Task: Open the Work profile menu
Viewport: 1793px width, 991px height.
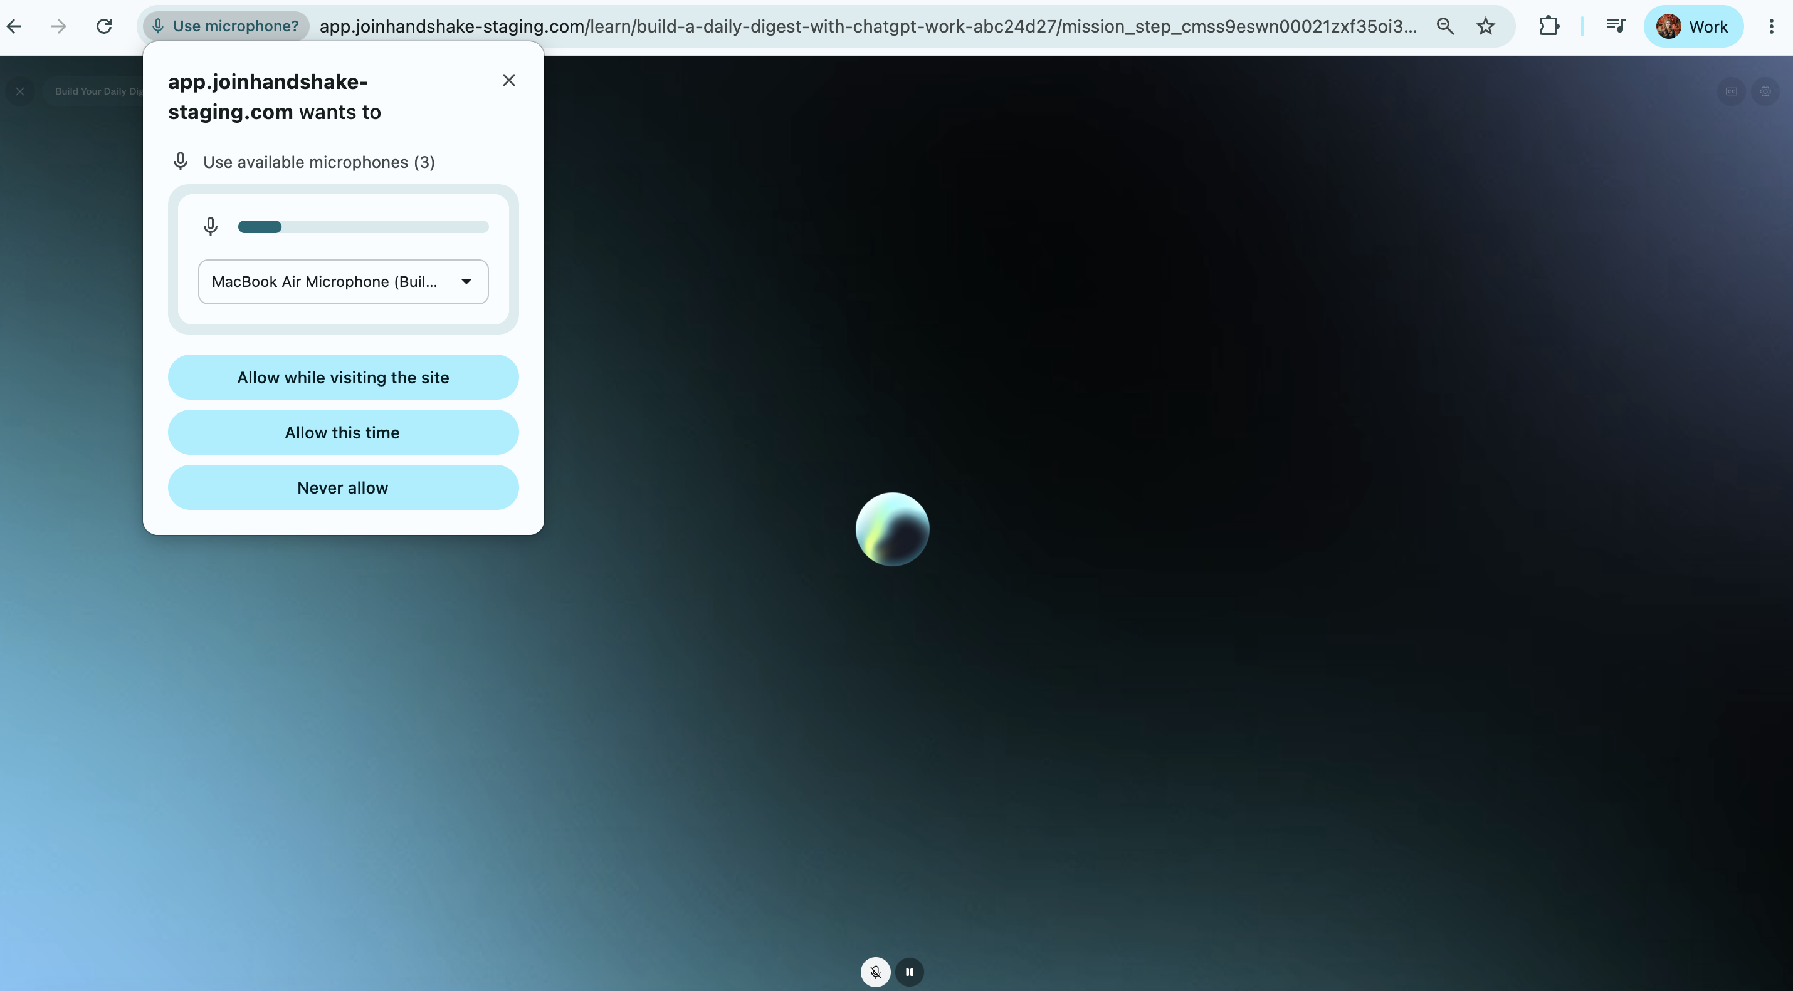Action: pyautogui.click(x=1693, y=26)
